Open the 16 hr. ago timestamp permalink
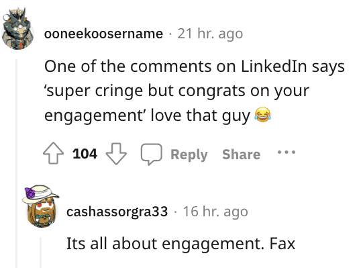 [x=215, y=212]
